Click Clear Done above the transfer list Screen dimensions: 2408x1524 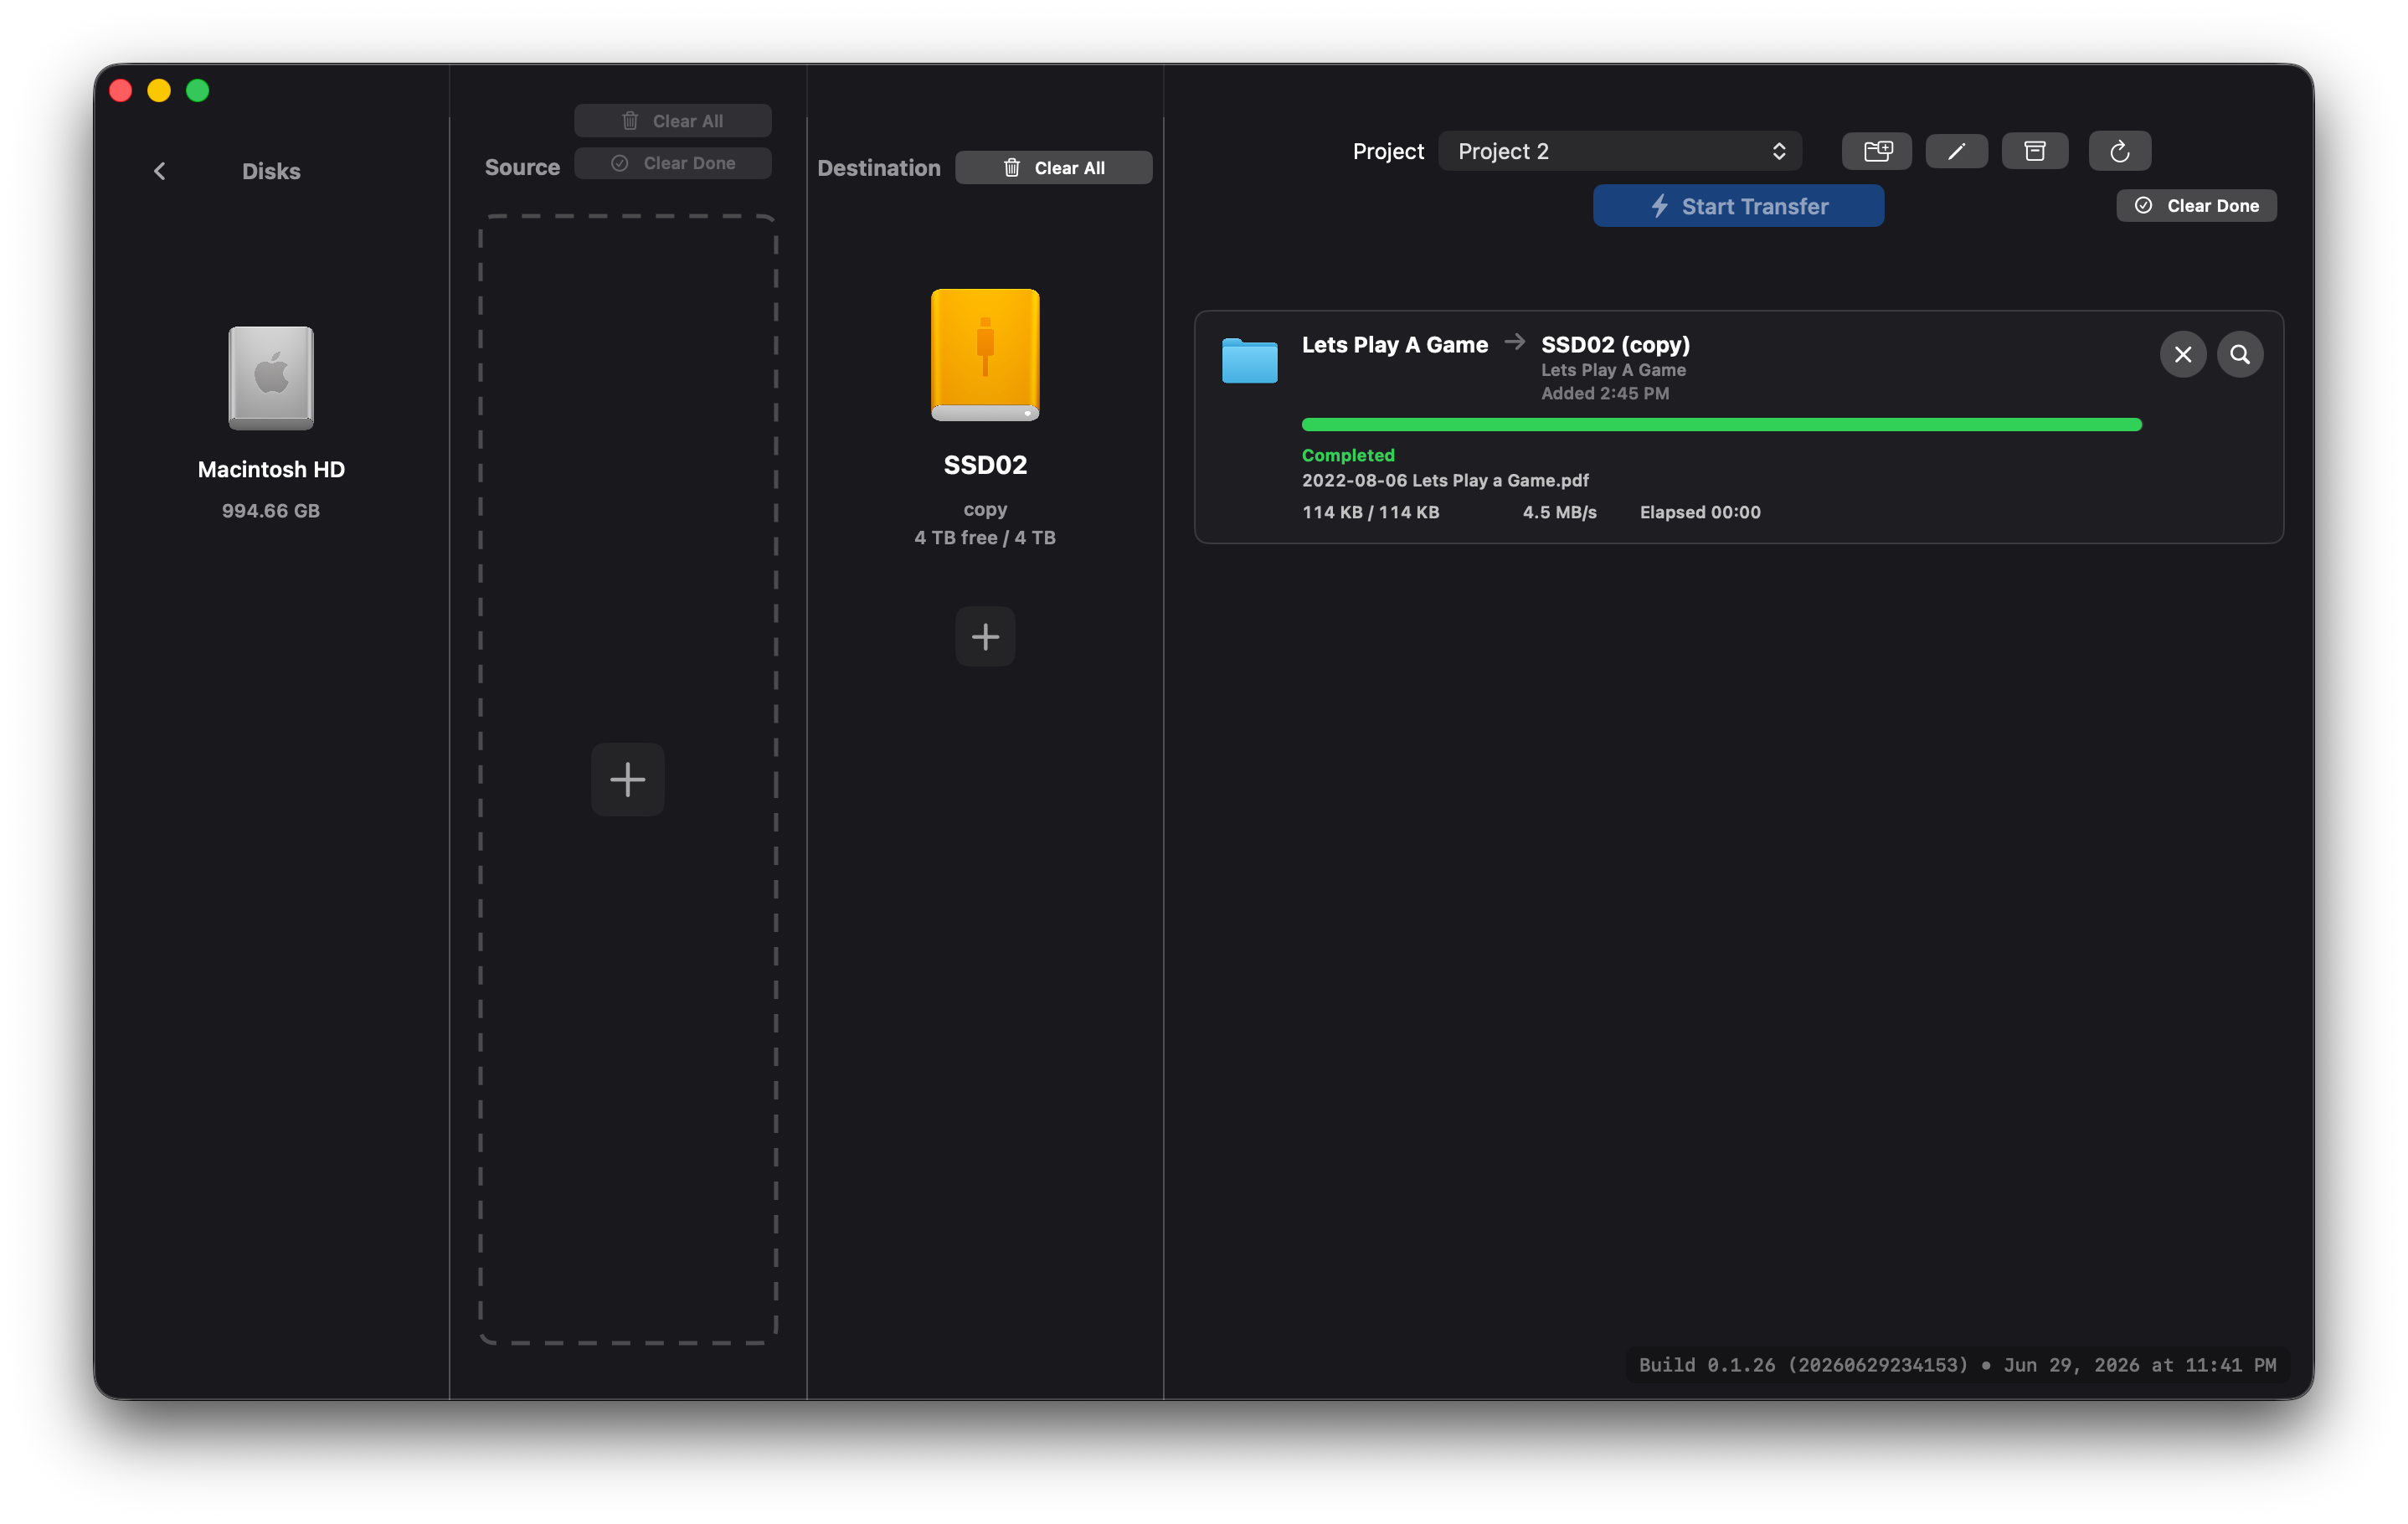coord(2196,205)
